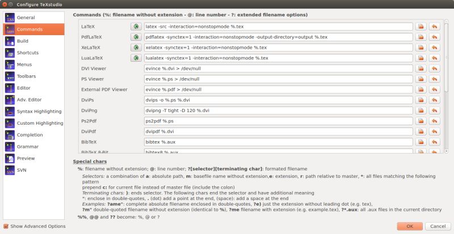454x234 pixels.
Task: Reset DviPdf command to default
Action: pyautogui.click(x=435, y=131)
